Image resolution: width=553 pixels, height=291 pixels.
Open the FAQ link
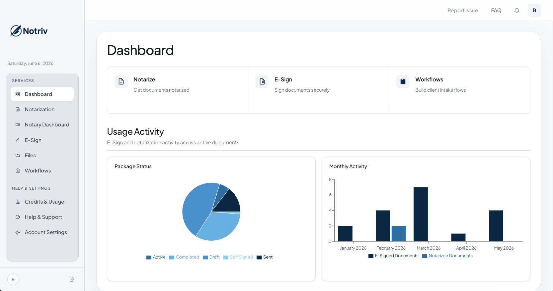(x=496, y=11)
